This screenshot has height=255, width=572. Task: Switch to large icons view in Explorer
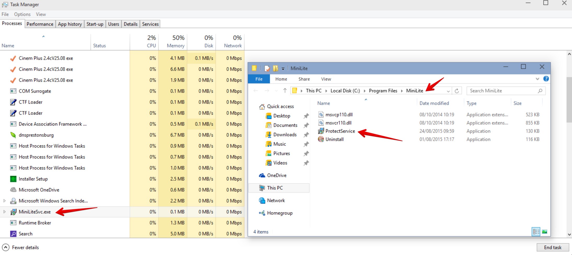(544, 232)
